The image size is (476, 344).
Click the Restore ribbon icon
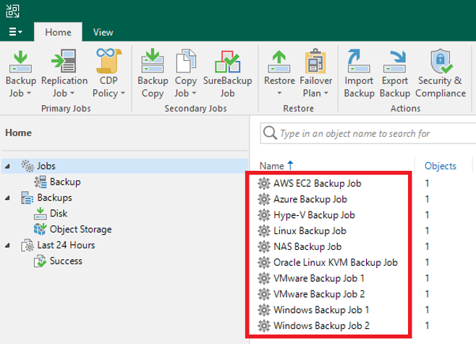click(x=279, y=62)
